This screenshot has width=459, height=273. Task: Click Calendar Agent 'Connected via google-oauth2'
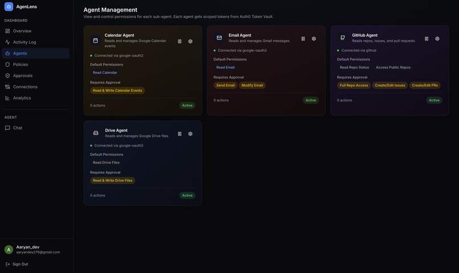pos(119,56)
